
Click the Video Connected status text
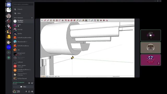coord(19,83)
